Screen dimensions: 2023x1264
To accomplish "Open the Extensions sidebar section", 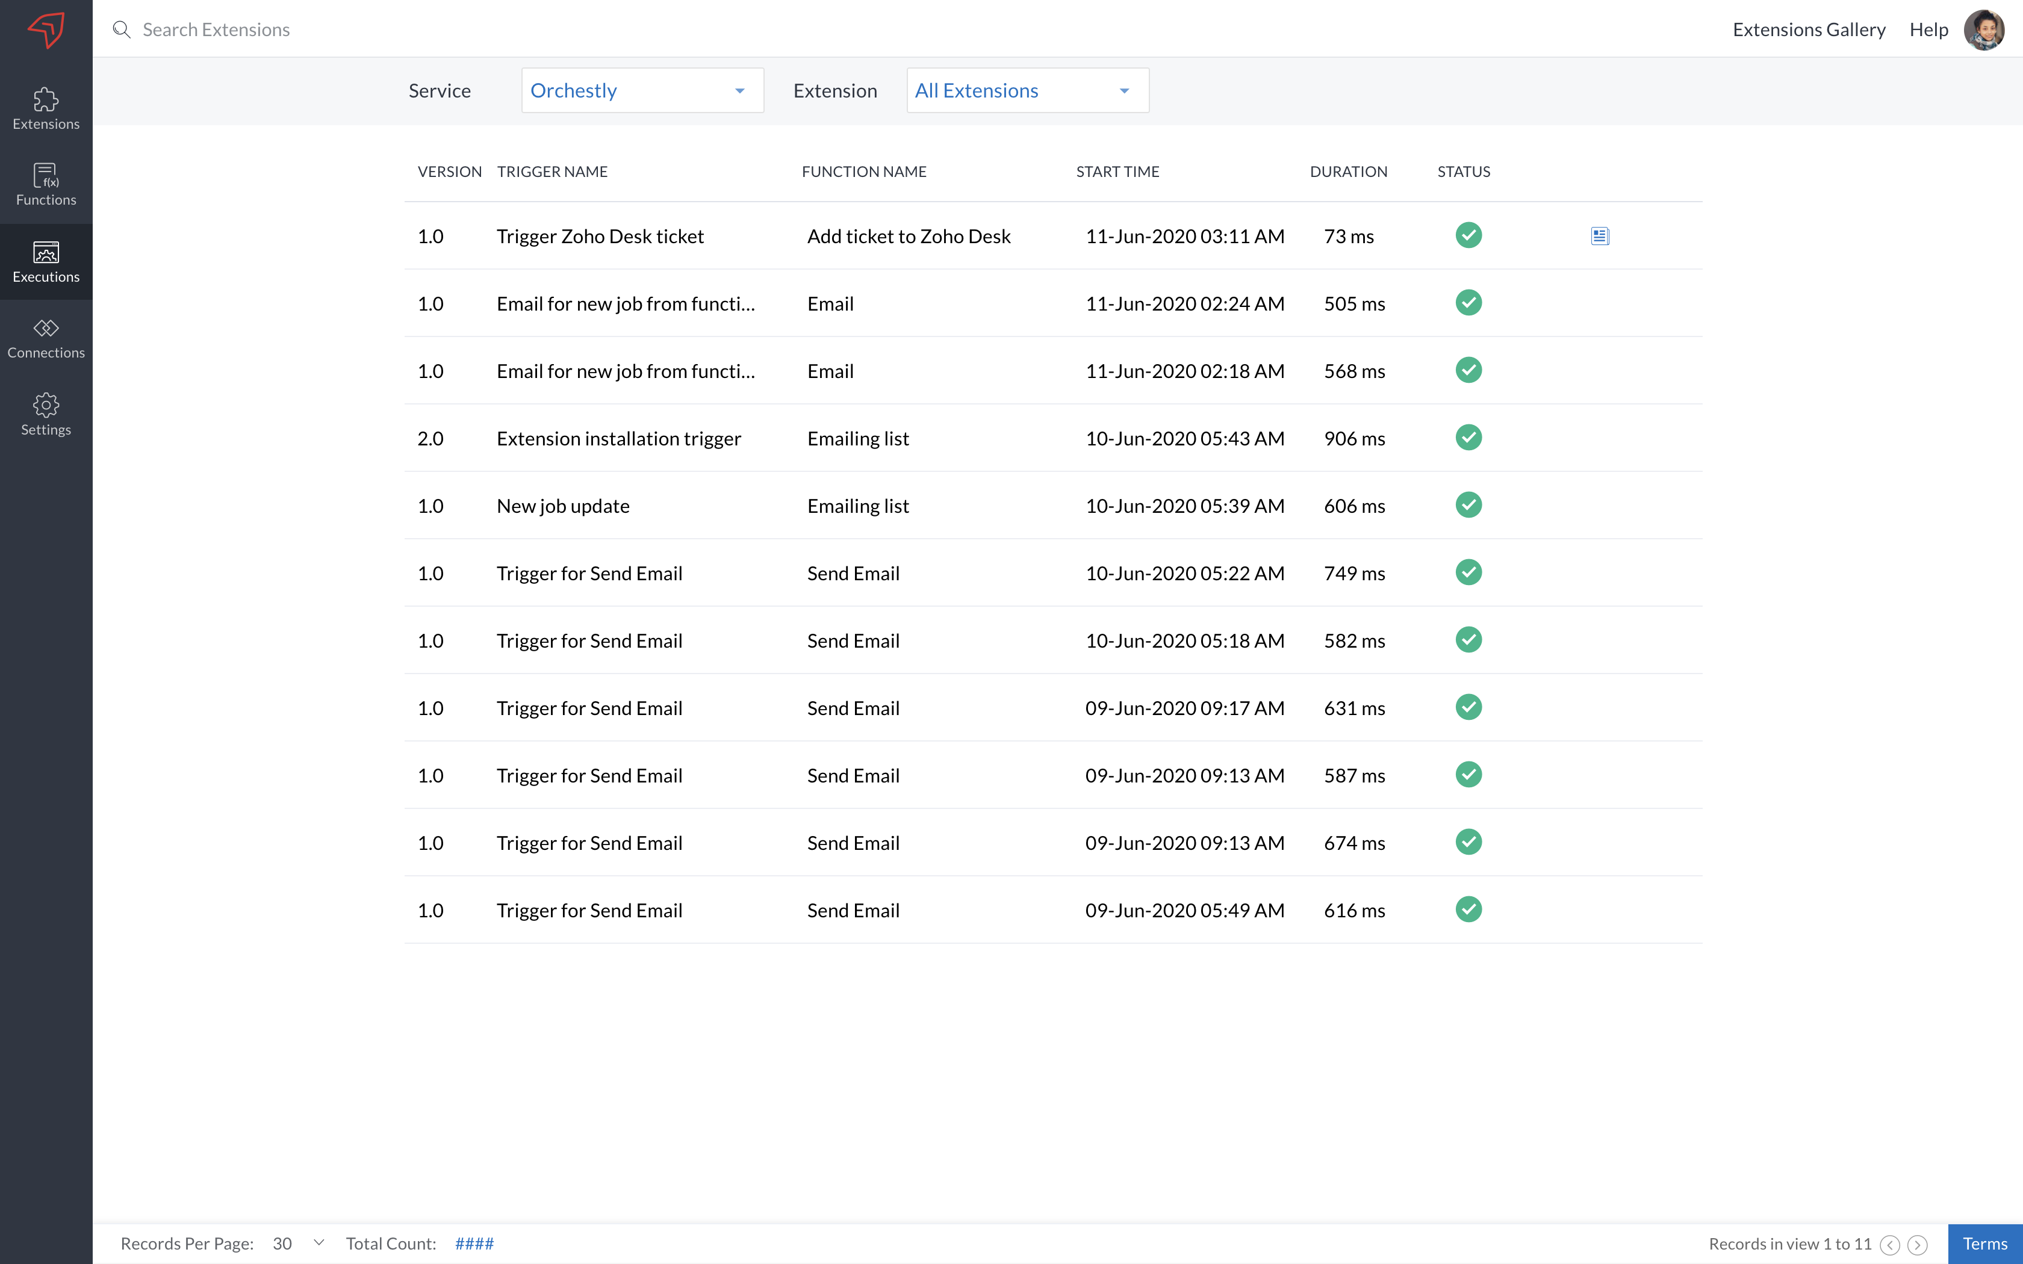I will tap(46, 109).
